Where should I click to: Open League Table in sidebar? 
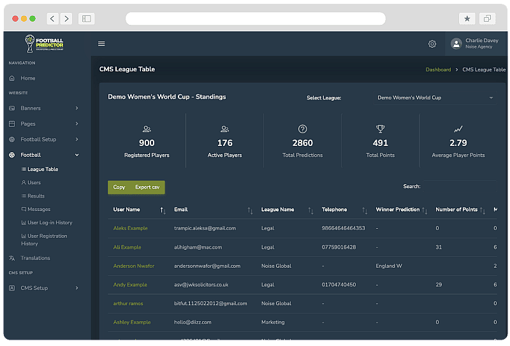pos(40,169)
